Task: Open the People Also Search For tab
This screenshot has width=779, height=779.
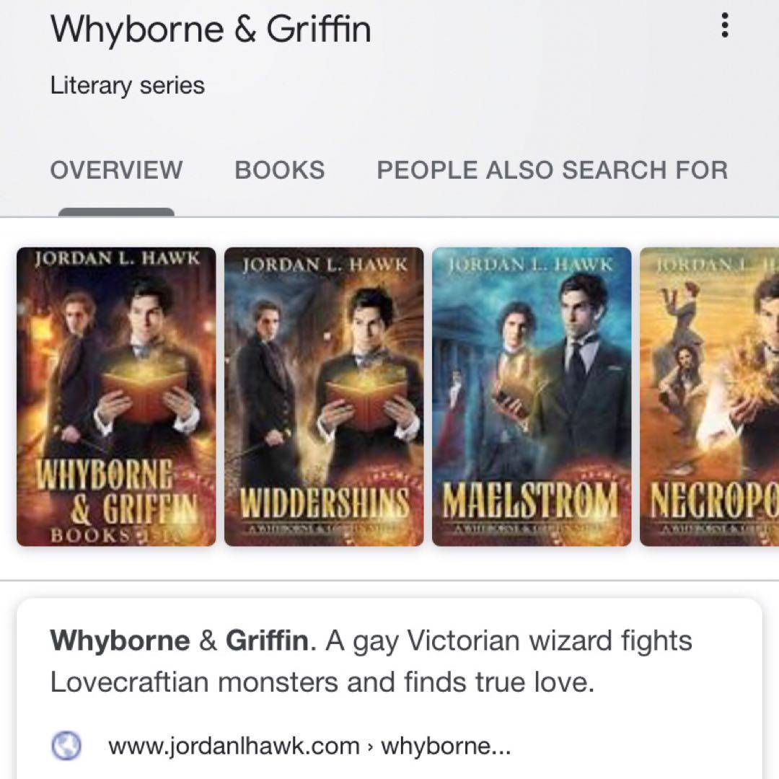Action: [x=553, y=170]
